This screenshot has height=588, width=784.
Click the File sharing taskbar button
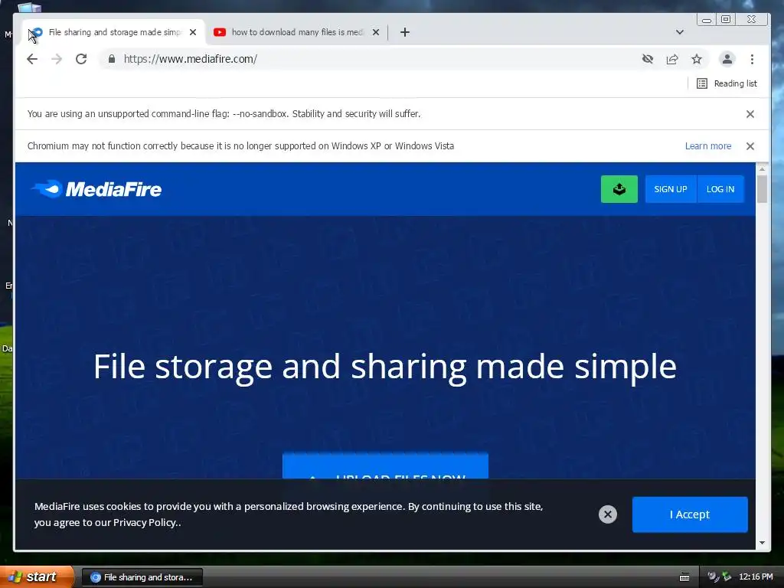click(x=142, y=577)
